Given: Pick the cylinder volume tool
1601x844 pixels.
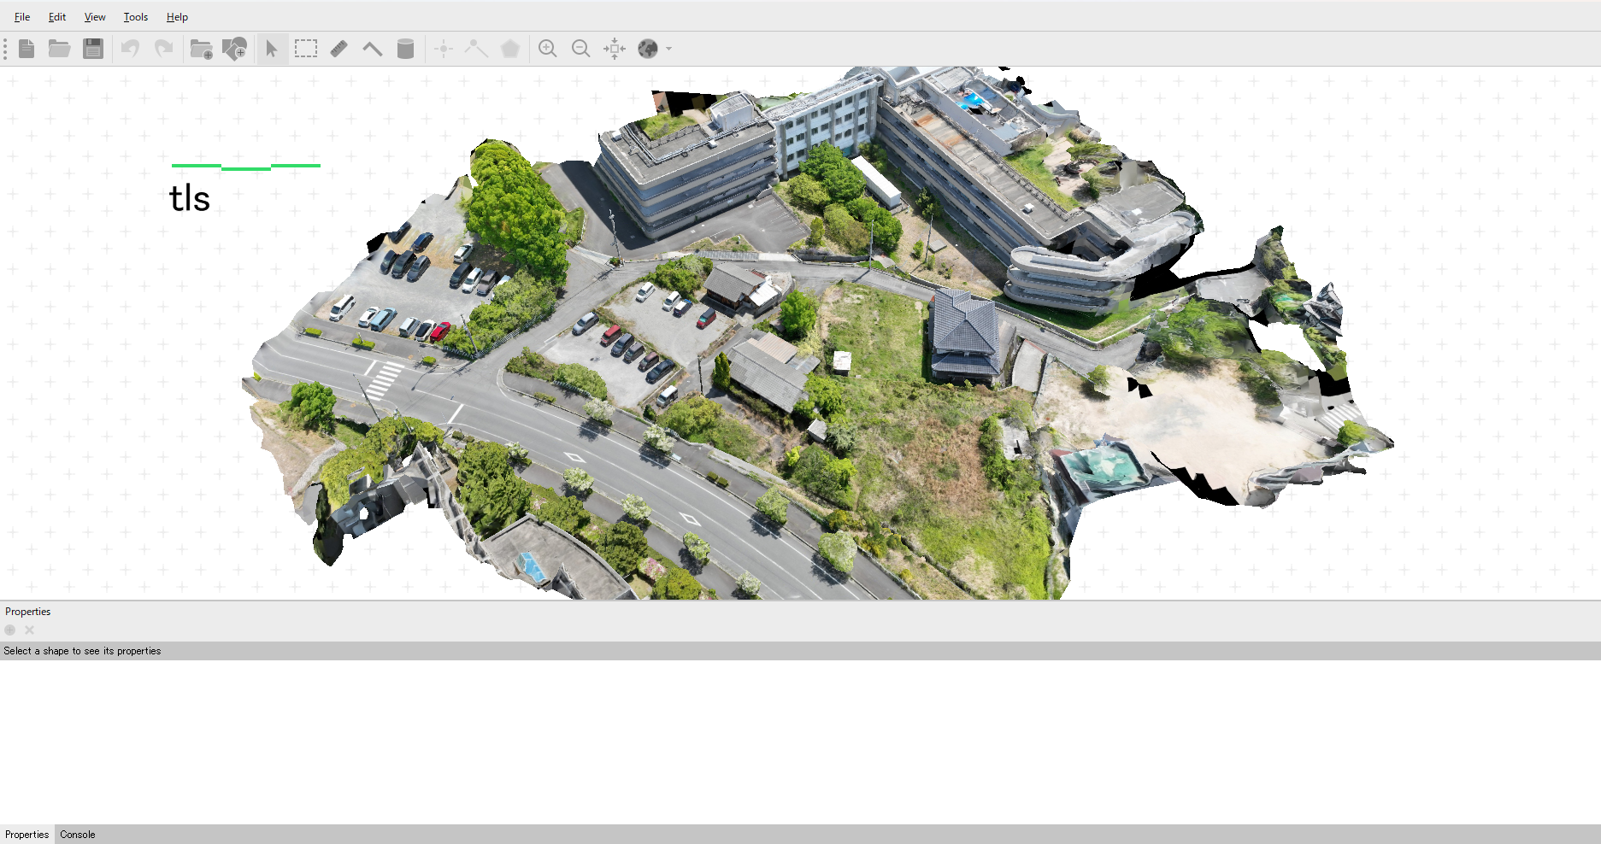Looking at the screenshot, I should point(406,49).
